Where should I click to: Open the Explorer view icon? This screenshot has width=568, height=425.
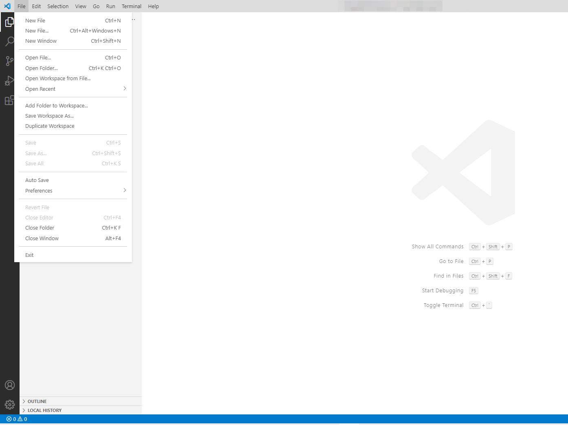tap(10, 22)
